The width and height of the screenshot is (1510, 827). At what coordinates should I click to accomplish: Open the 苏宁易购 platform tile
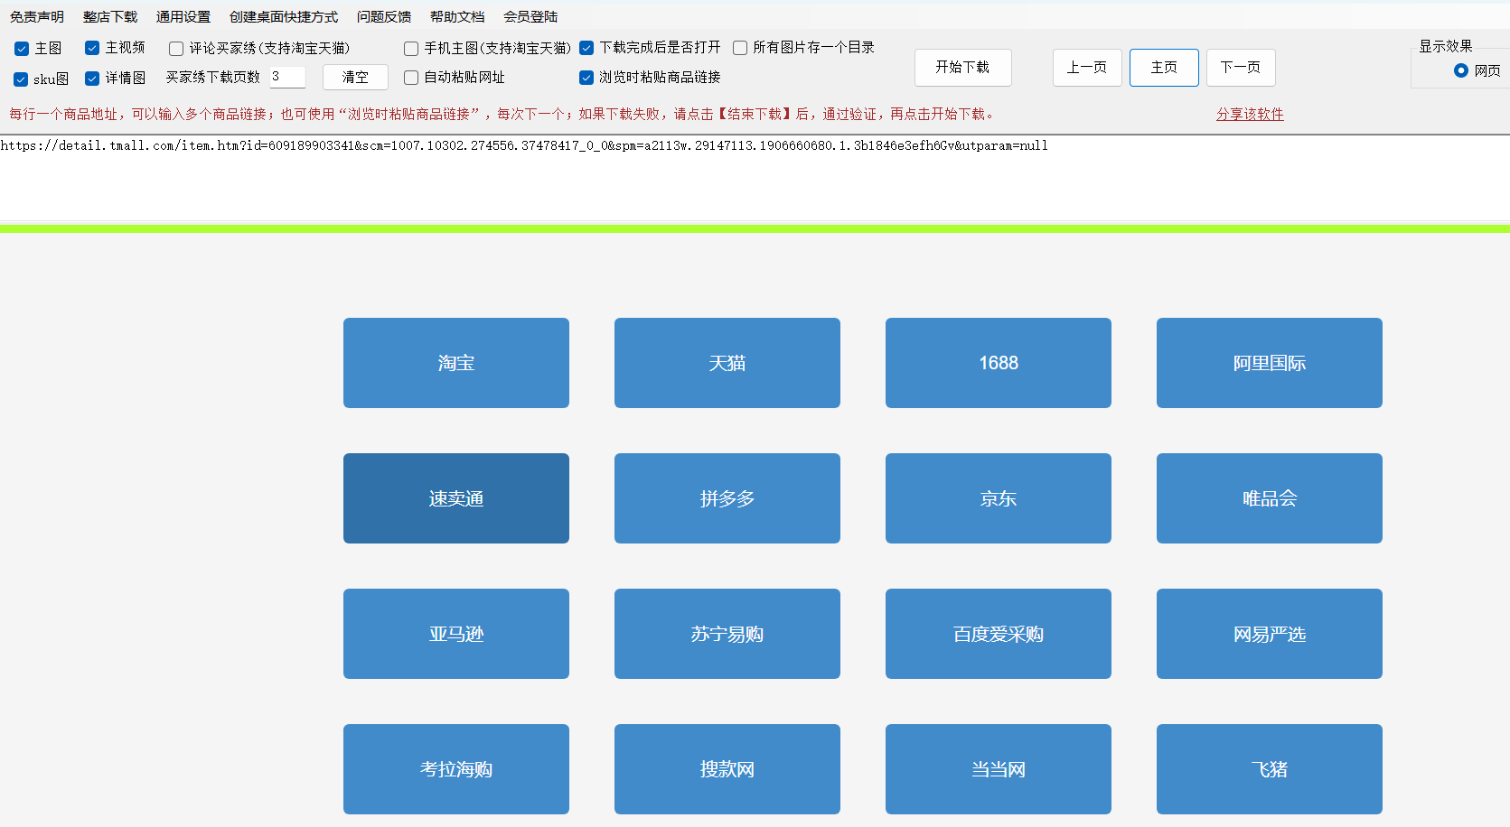(x=727, y=634)
